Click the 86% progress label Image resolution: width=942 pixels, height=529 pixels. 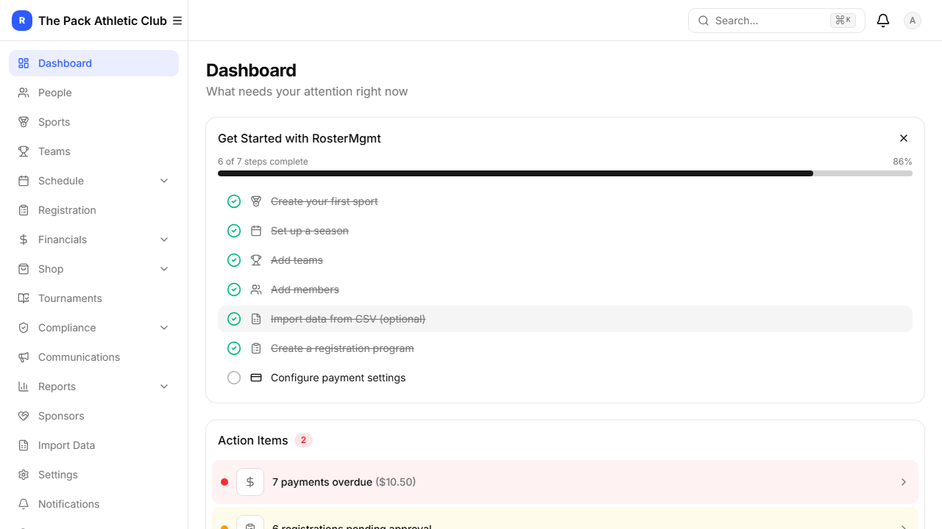(902, 162)
